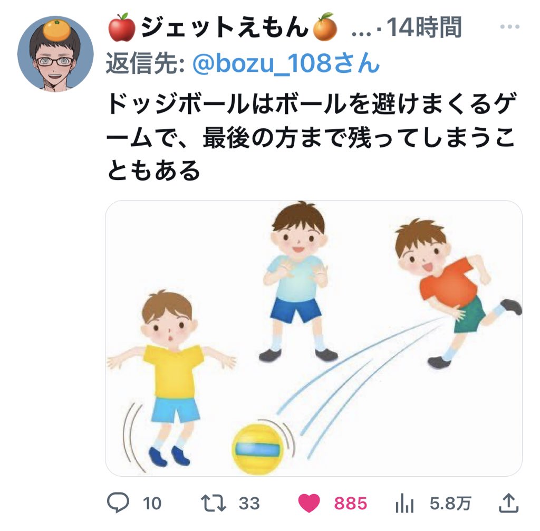540x531 pixels.
Task: Click the retweet arrows icon
Action: (214, 502)
